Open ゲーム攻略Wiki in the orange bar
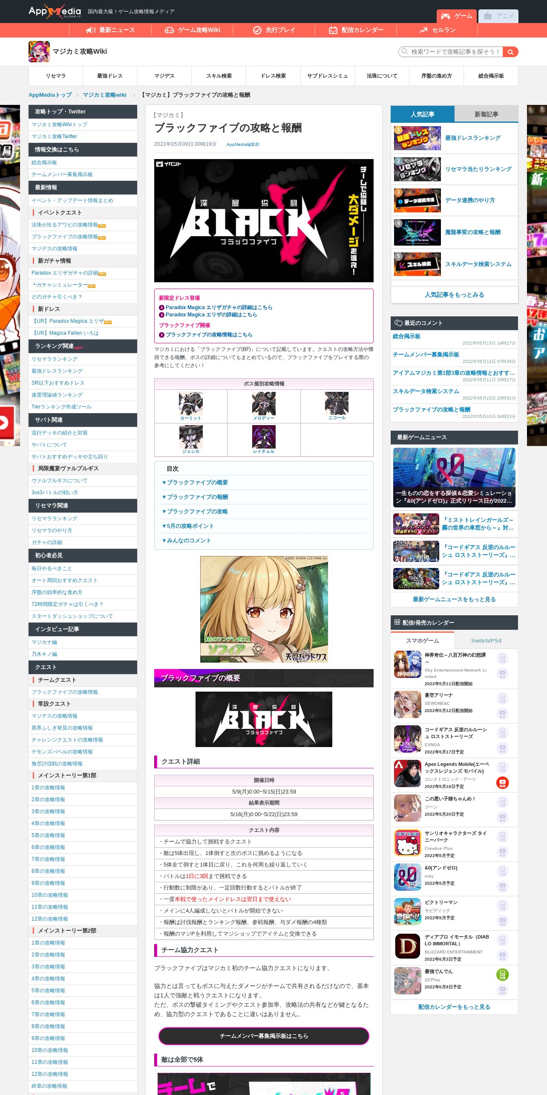Screen dimensions: 547x1095 [x=192, y=30]
